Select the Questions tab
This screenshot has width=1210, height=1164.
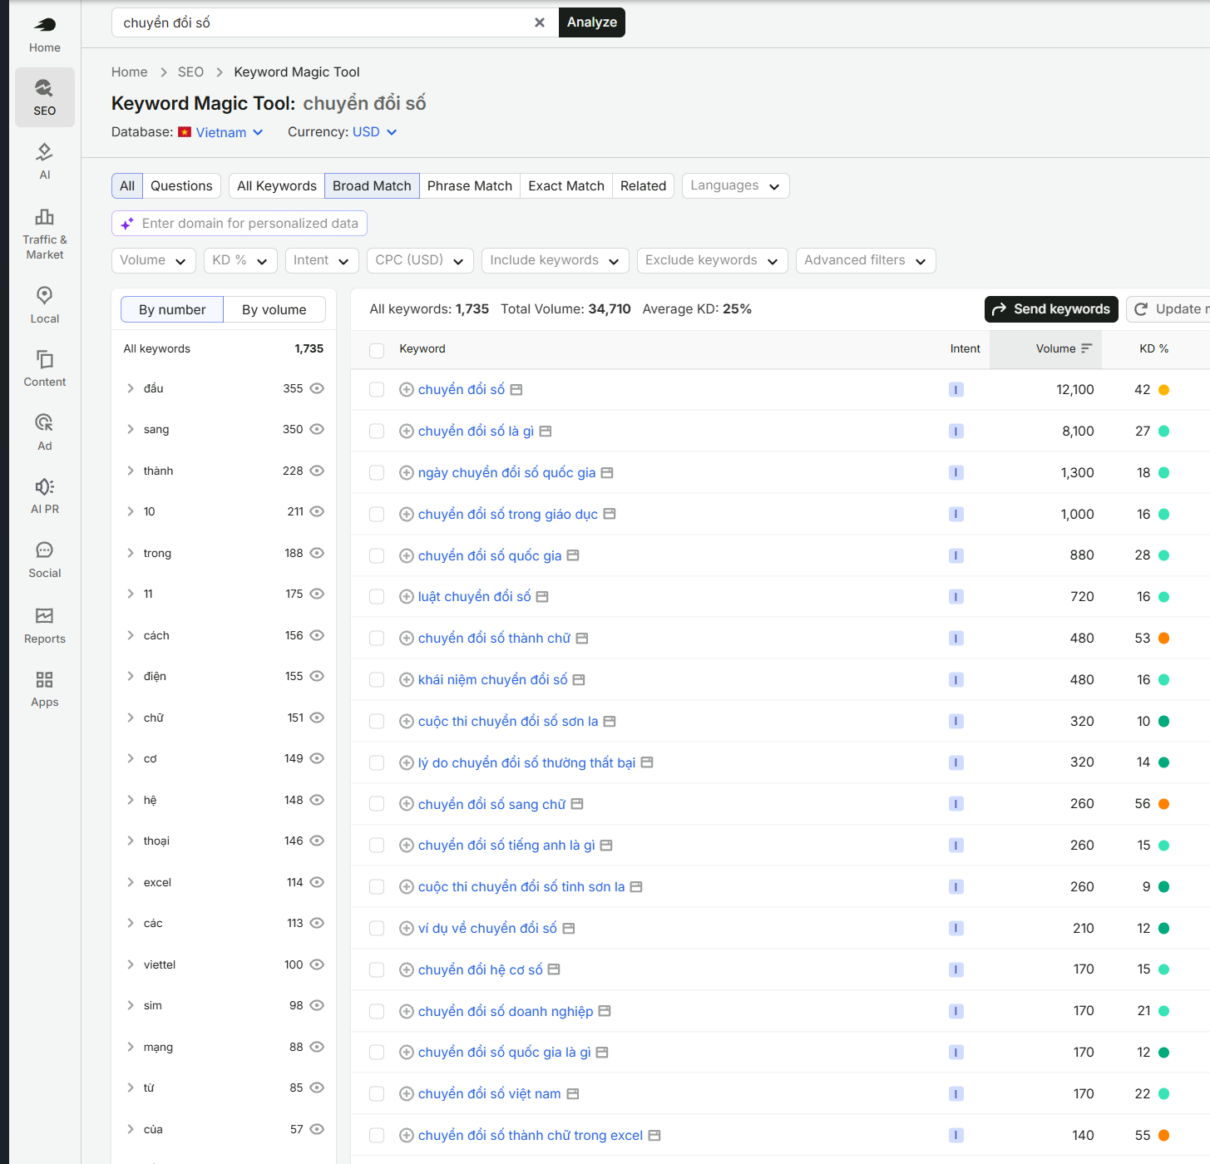(181, 185)
